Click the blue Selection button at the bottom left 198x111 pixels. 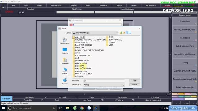[6, 99]
